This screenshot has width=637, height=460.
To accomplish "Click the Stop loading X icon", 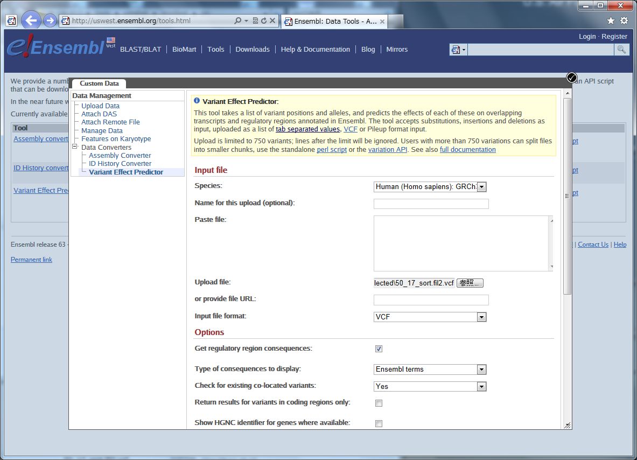I will click(272, 20).
